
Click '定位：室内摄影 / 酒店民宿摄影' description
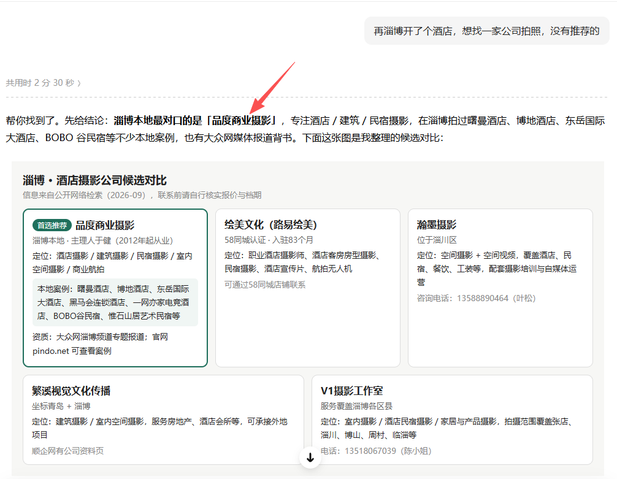tap(446, 428)
